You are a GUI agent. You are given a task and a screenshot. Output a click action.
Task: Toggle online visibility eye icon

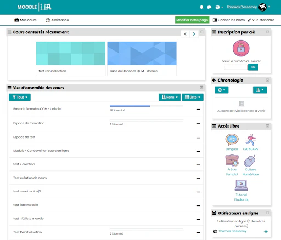tap(266, 231)
